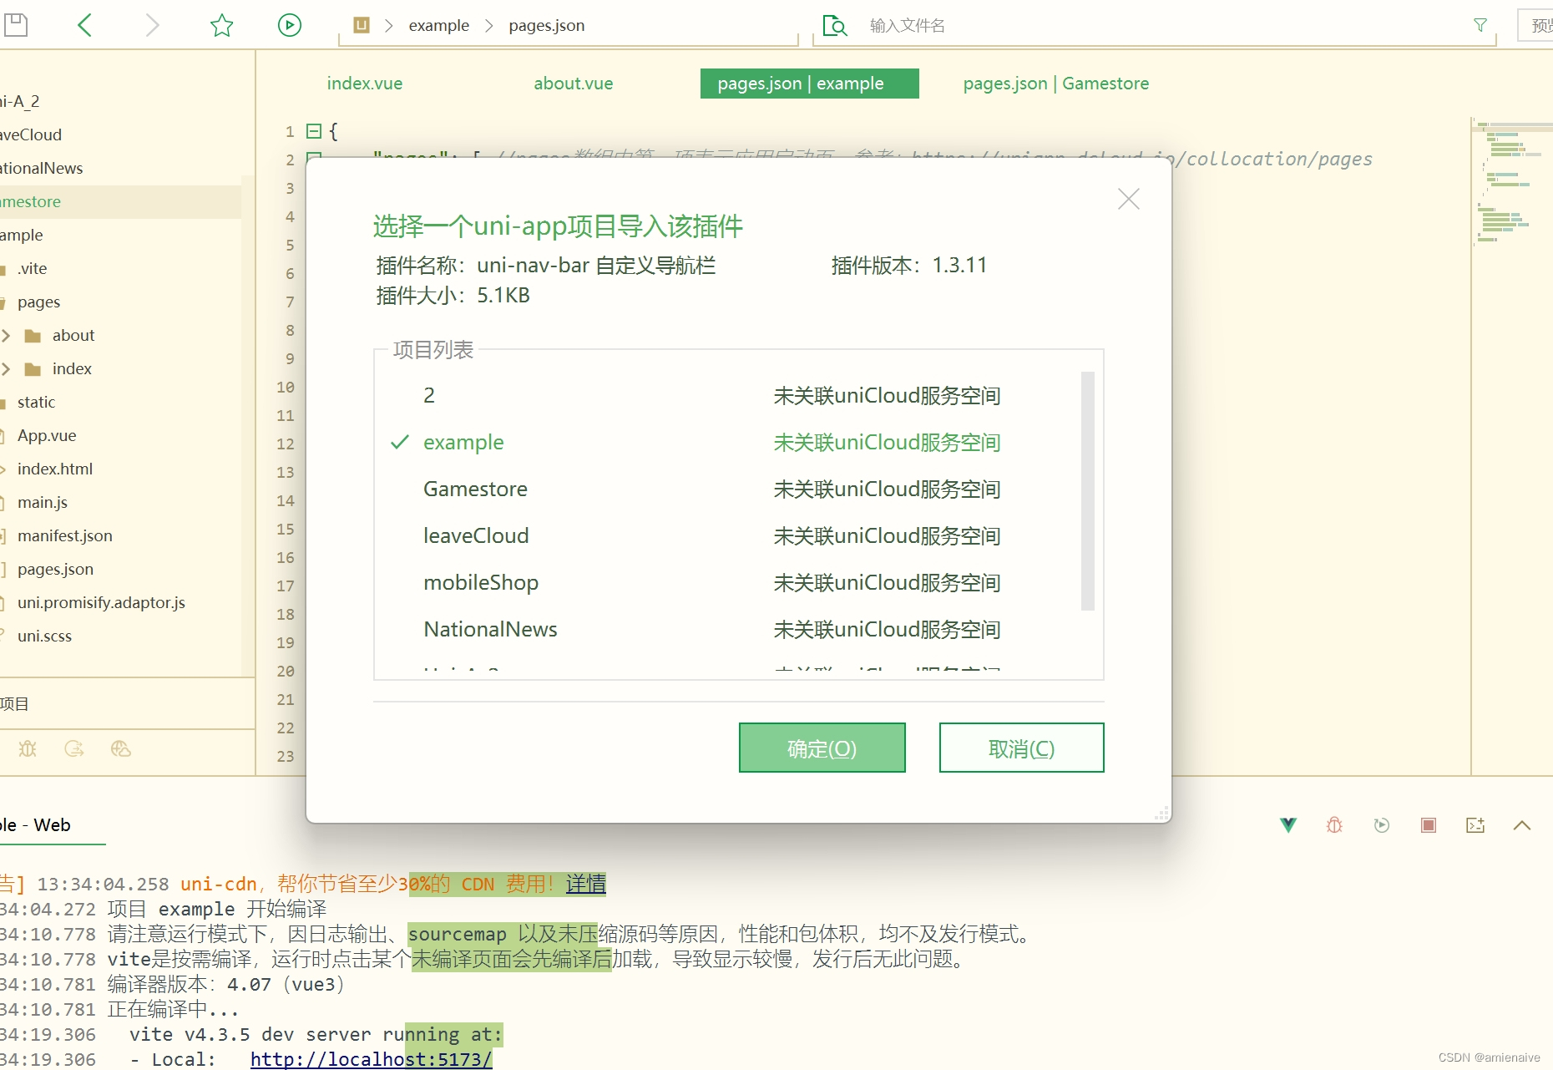1553x1070 pixels.
Task: Click the code minimap on the right
Action: point(1511,184)
